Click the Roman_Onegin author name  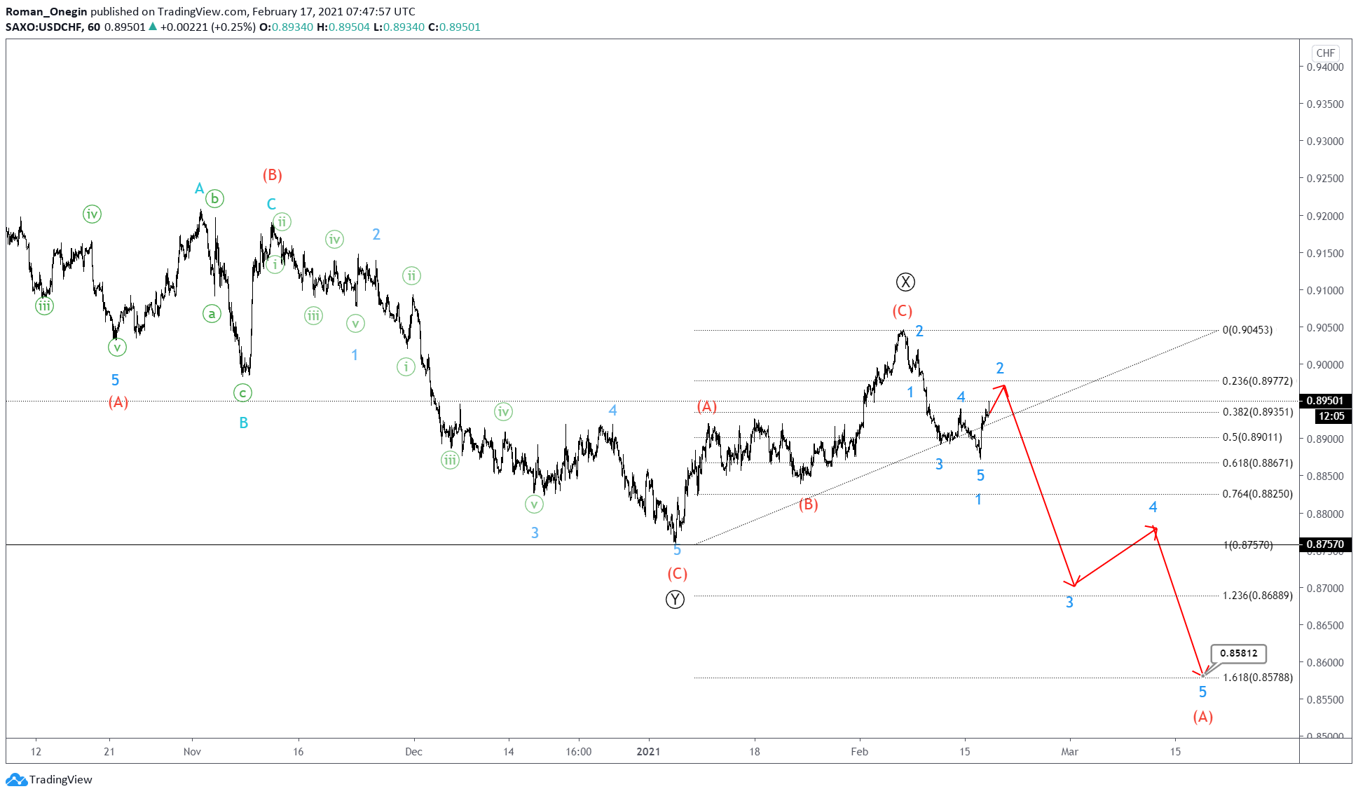pyautogui.click(x=46, y=12)
